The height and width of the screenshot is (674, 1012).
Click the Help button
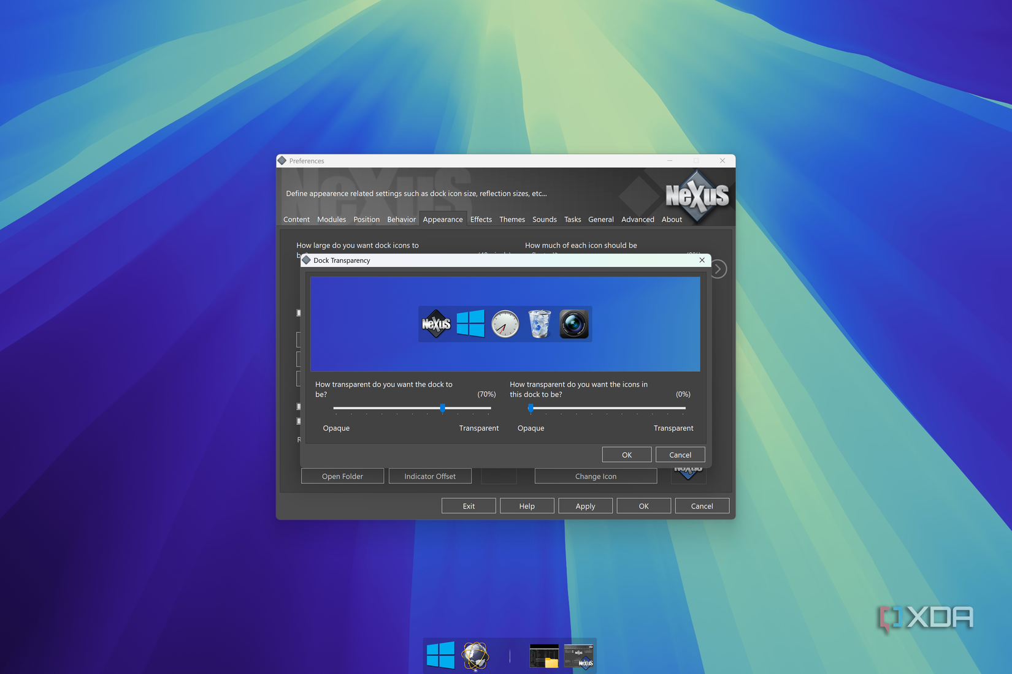526,505
